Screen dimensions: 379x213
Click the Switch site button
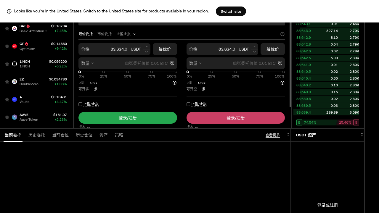pos(231,11)
